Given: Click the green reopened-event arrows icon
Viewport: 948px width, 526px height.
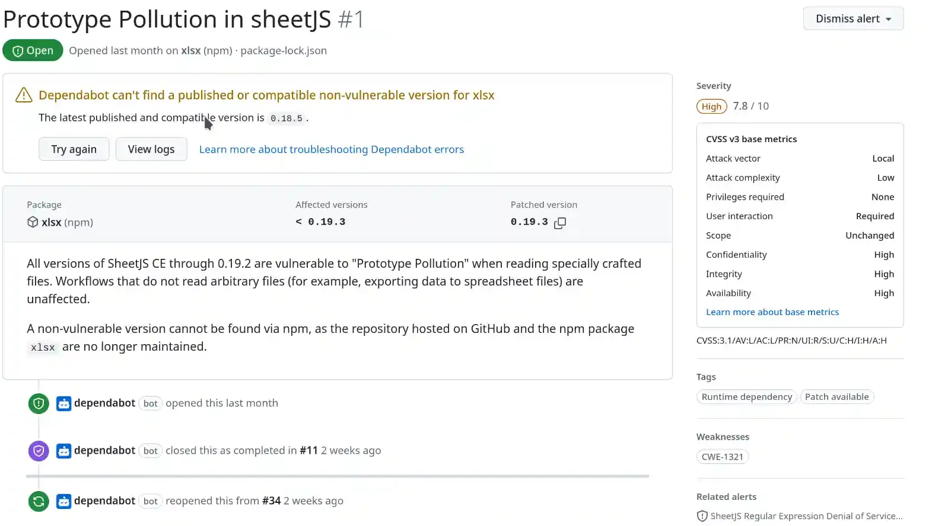Looking at the screenshot, I should 39,501.
